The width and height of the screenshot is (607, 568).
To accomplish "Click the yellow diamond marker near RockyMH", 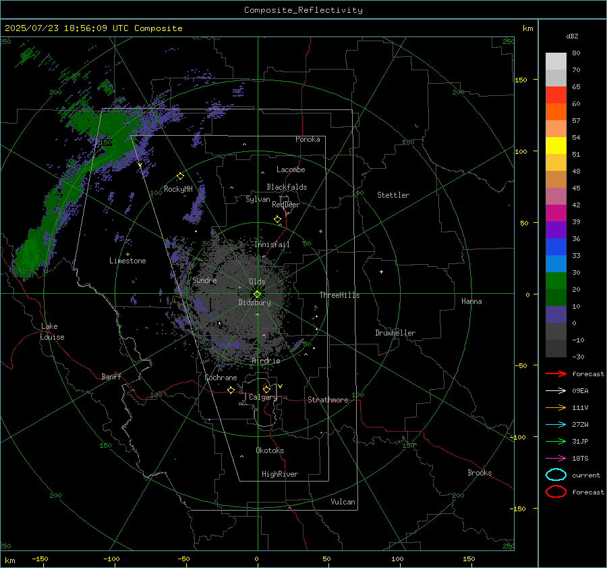I will click(x=180, y=176).
